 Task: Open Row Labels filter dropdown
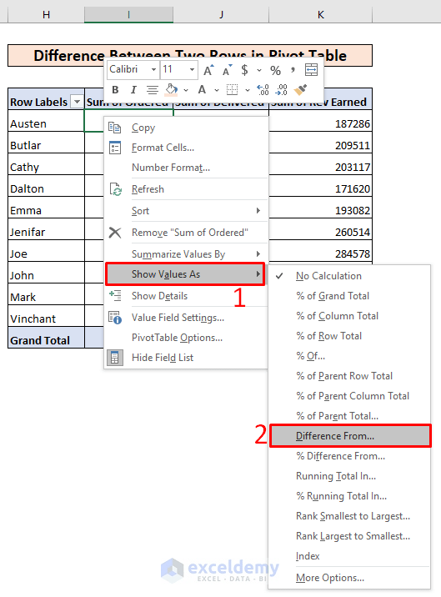coord(77,102)
